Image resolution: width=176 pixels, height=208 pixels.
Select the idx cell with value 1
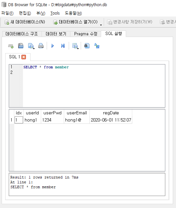[x=19, y=120]
